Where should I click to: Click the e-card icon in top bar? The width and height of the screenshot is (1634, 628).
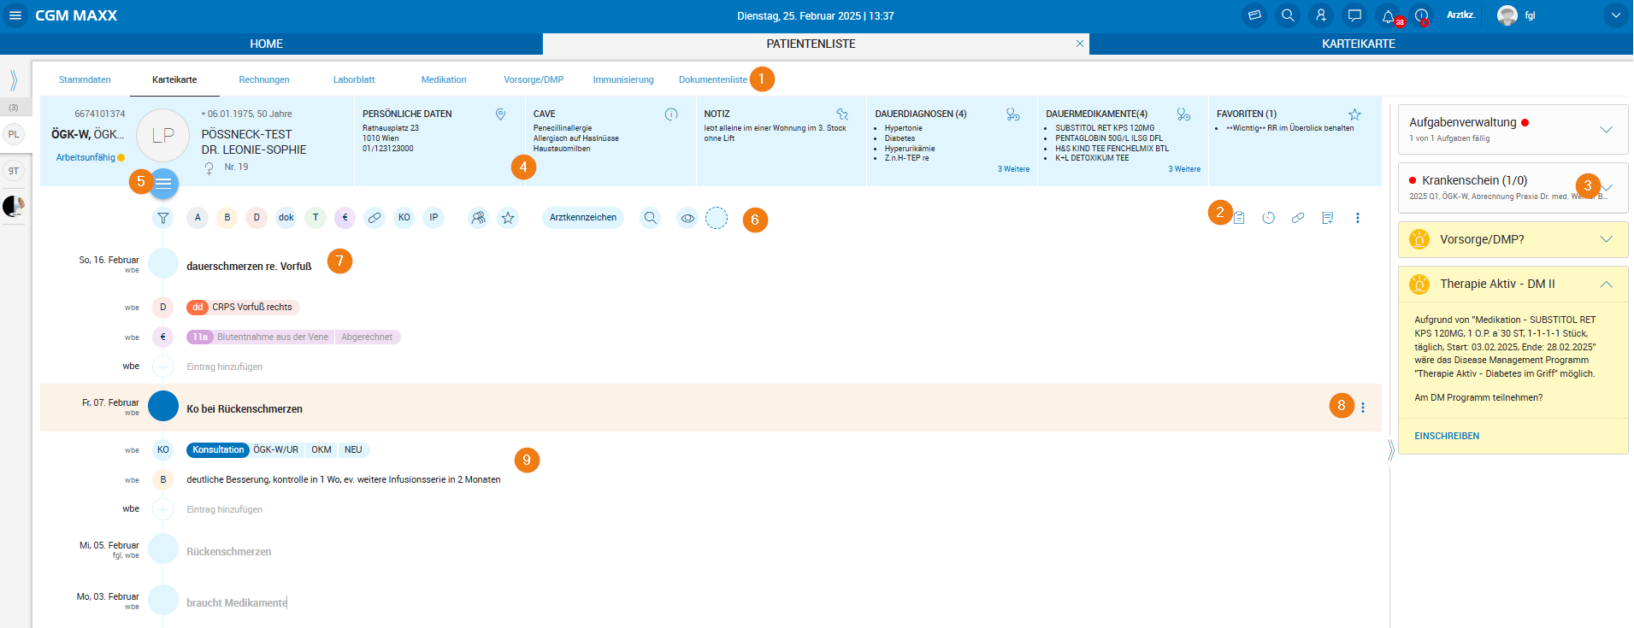coord(1254,15)
